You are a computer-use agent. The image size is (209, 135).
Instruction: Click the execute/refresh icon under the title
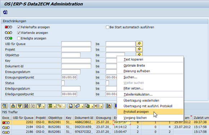[5, 12]
